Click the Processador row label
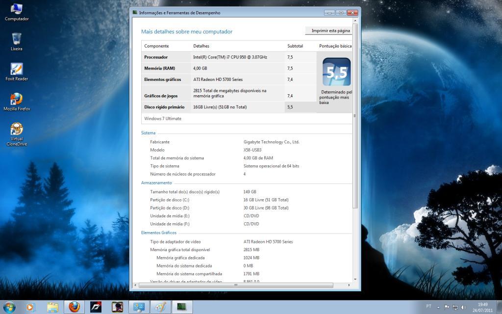502x314 pixels. click(156, 57)
